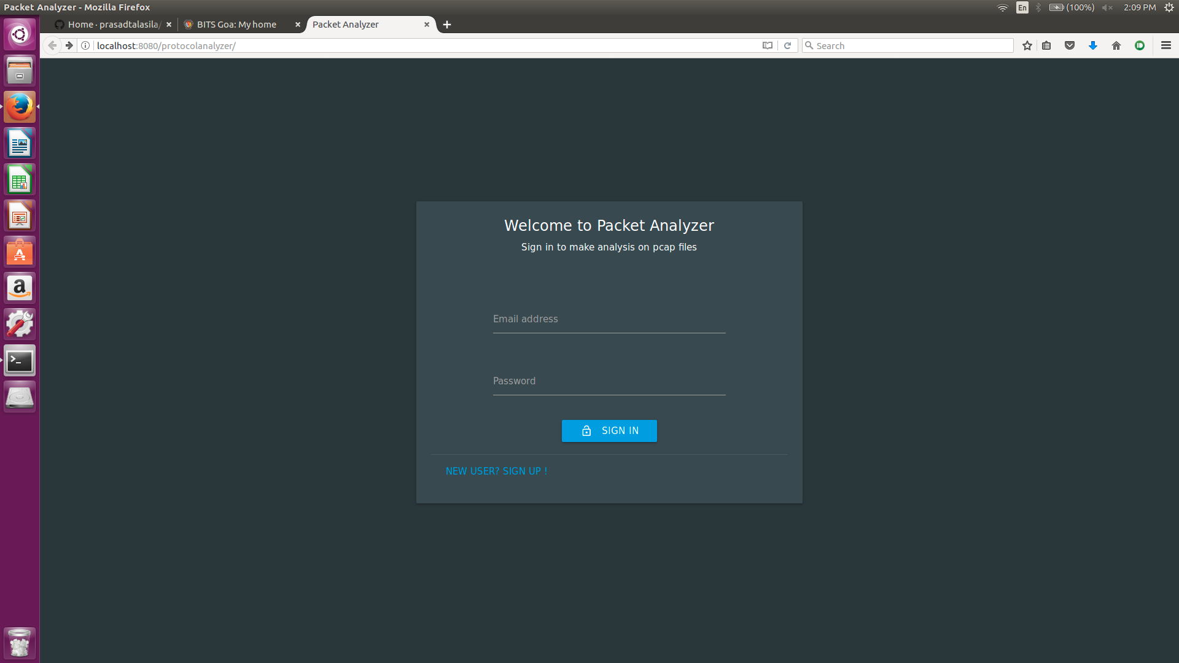1179x663 pixels.
Task: Click the SIGN IN button
Action: click(609, 430)
